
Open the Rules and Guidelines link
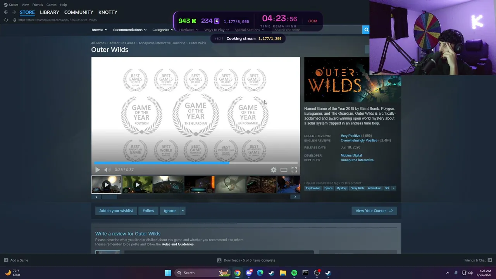click(177, 245)
